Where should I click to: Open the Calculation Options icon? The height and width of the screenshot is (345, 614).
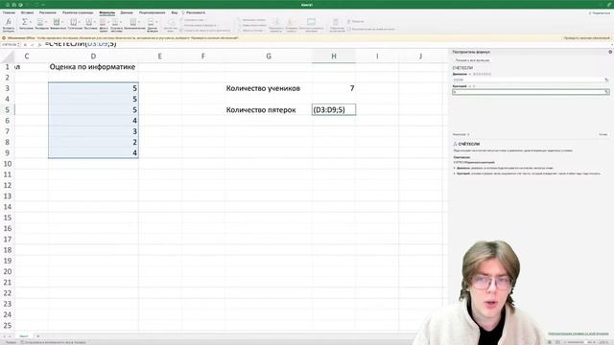coord(336,22)
